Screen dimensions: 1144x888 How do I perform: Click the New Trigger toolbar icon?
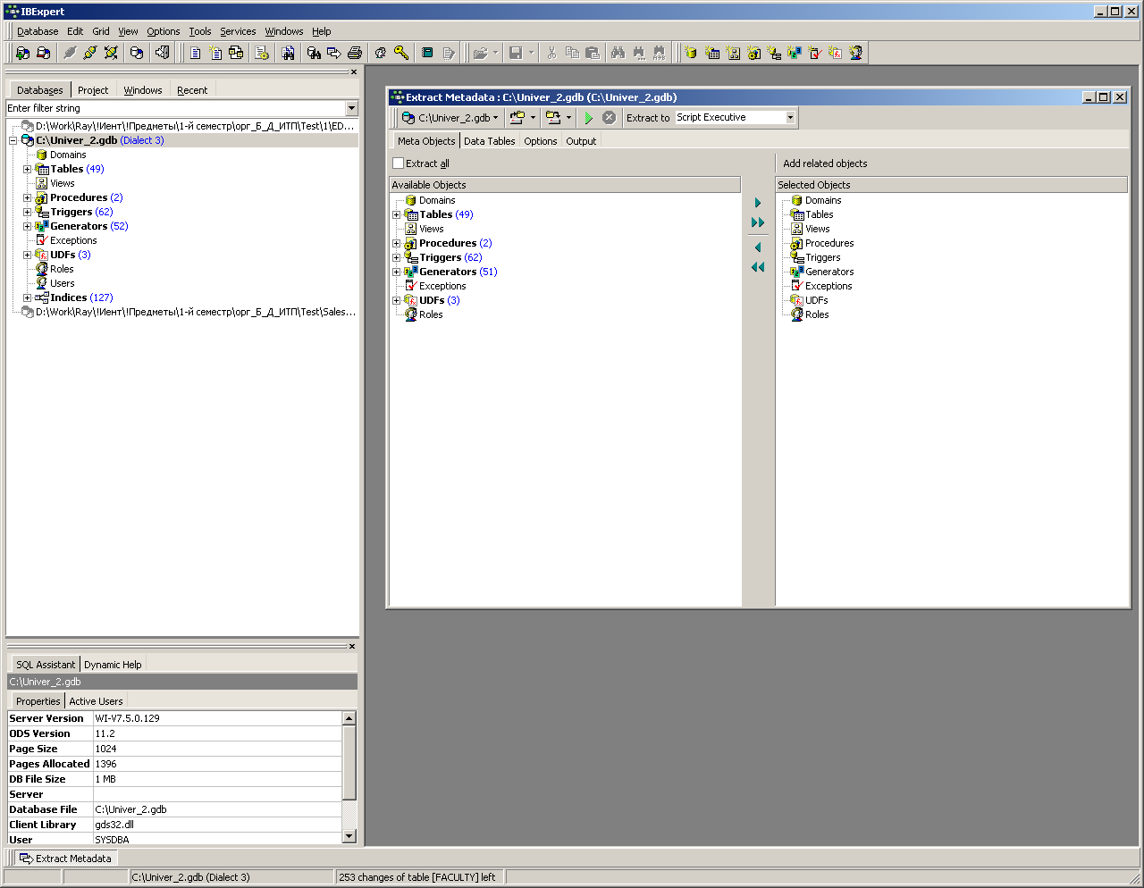coord(774,53)
